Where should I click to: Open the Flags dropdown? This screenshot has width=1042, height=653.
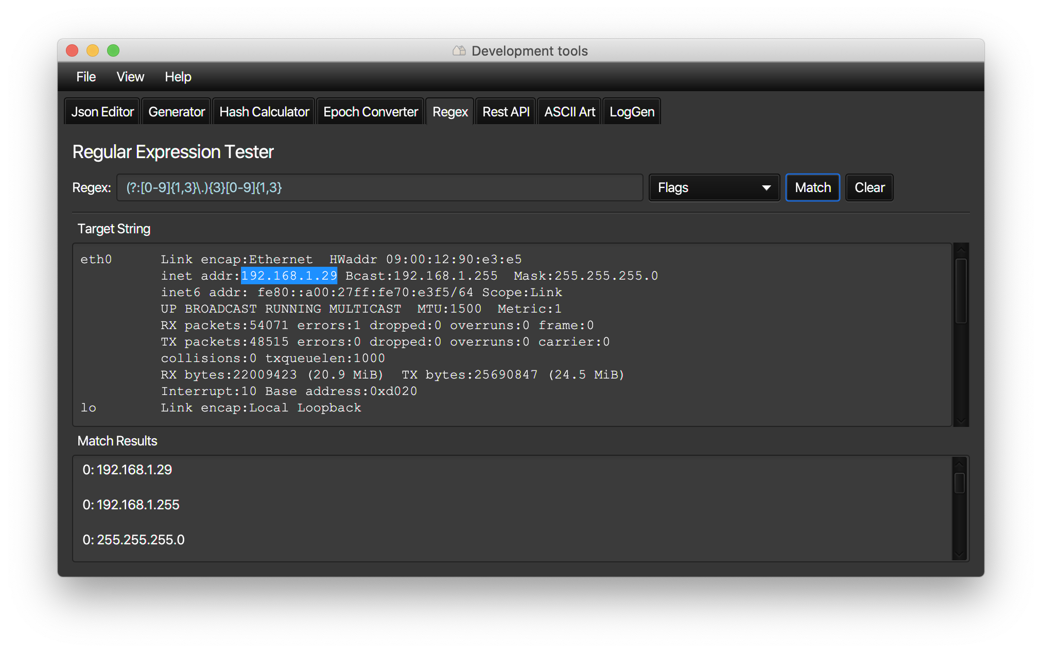(714, 187)
